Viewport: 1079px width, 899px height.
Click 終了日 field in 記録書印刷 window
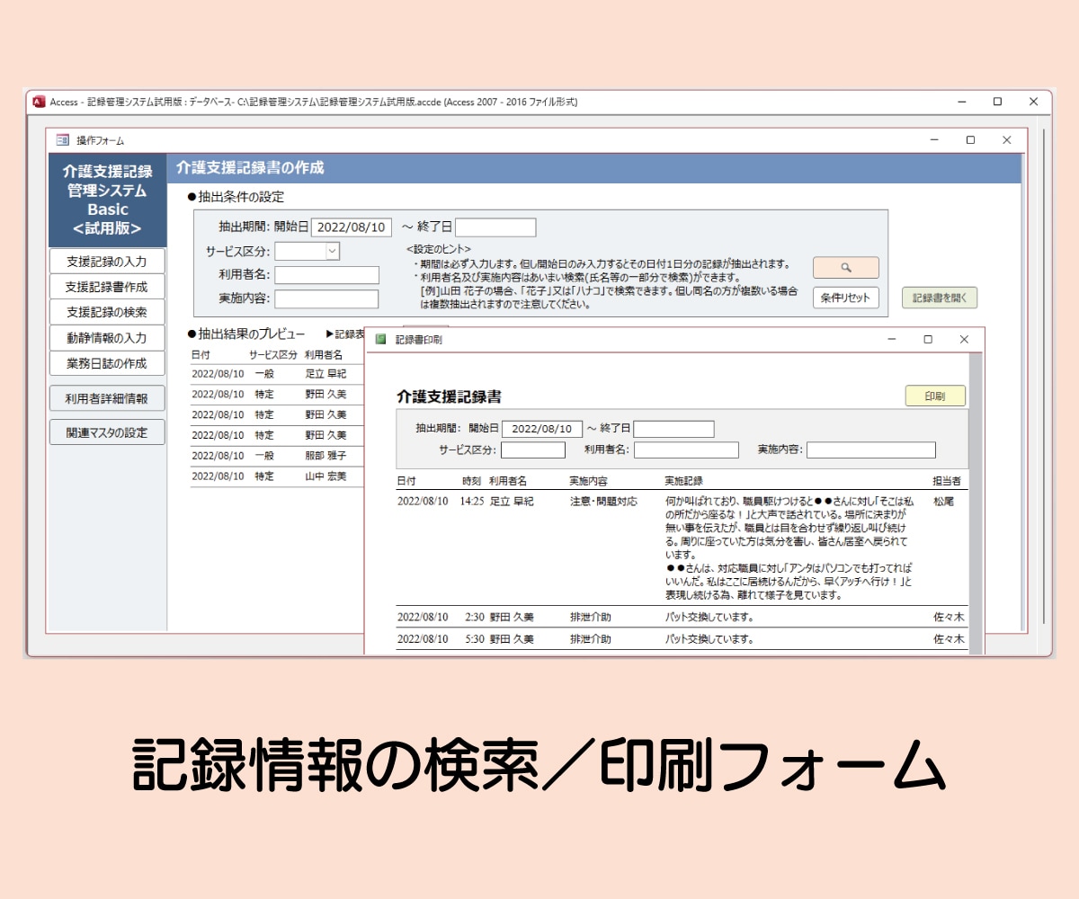pos(674,429)
